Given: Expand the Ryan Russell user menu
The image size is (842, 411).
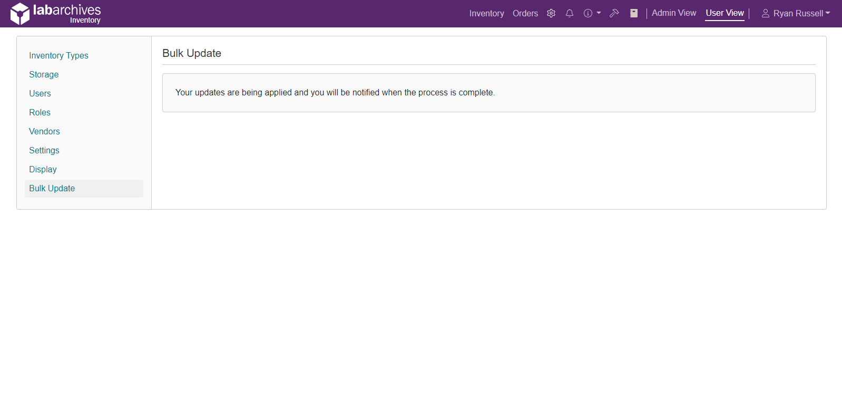Looking at the screenshot, I should [x=796, y=13].
